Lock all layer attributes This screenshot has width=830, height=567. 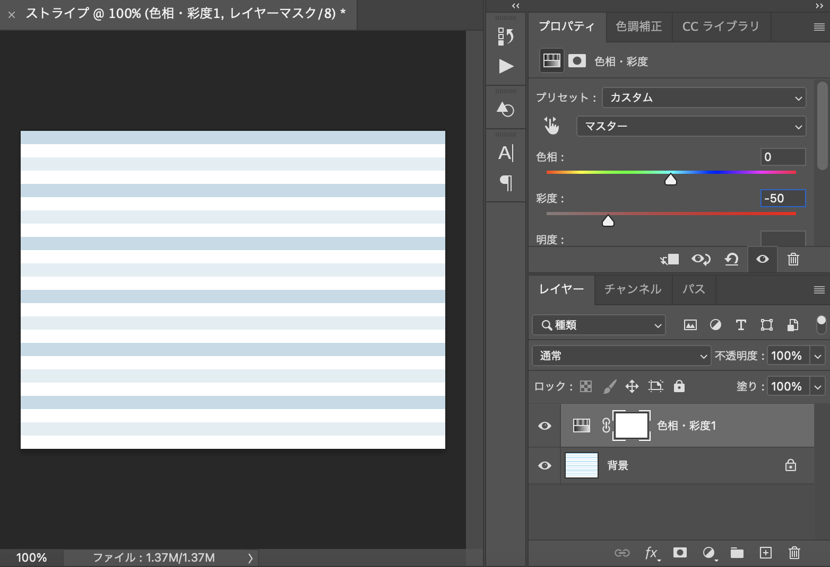tap(679, 386)
